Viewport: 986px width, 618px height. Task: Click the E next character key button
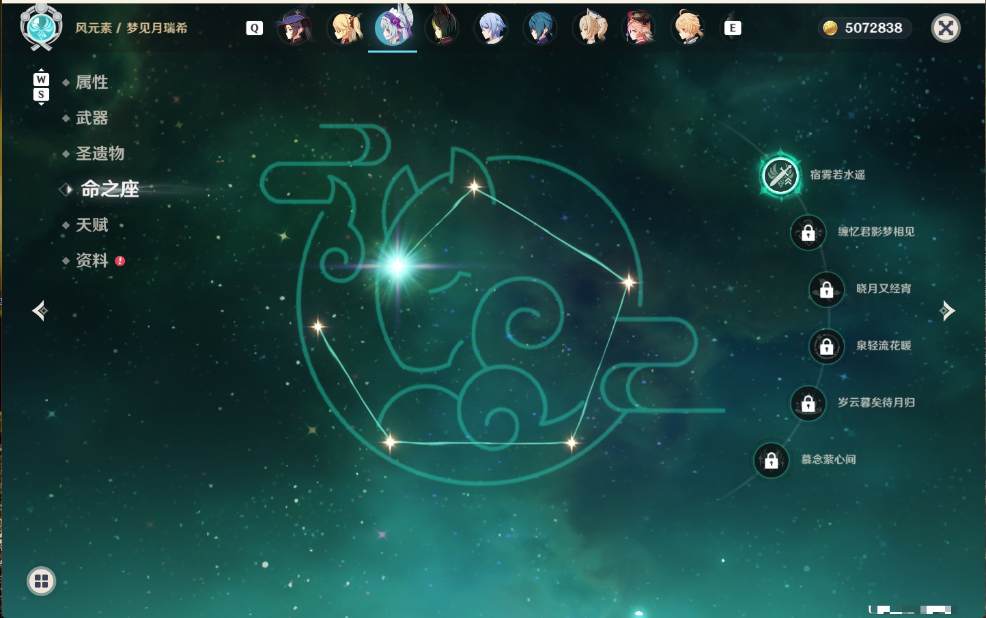[x=732, y=28]
